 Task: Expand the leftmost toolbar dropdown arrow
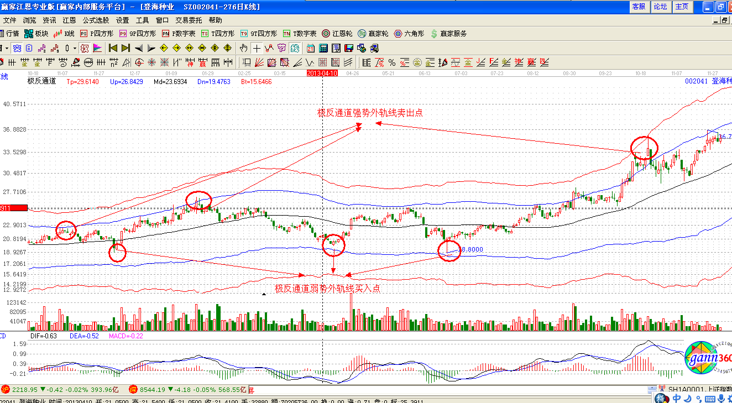pyautogui.click(x=7, y=48)
